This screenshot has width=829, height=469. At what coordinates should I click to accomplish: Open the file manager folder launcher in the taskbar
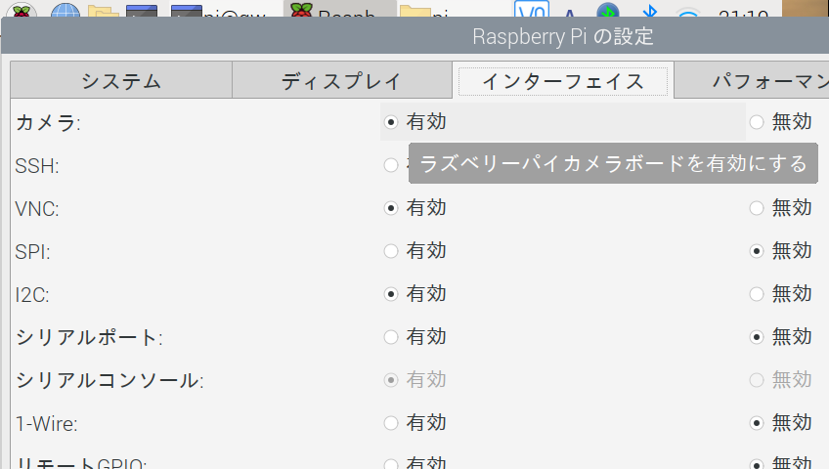103,10
